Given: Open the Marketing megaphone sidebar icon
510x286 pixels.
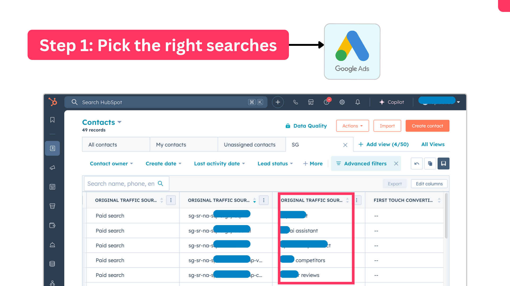Looking at the screenshot, I should coord(52,168).
